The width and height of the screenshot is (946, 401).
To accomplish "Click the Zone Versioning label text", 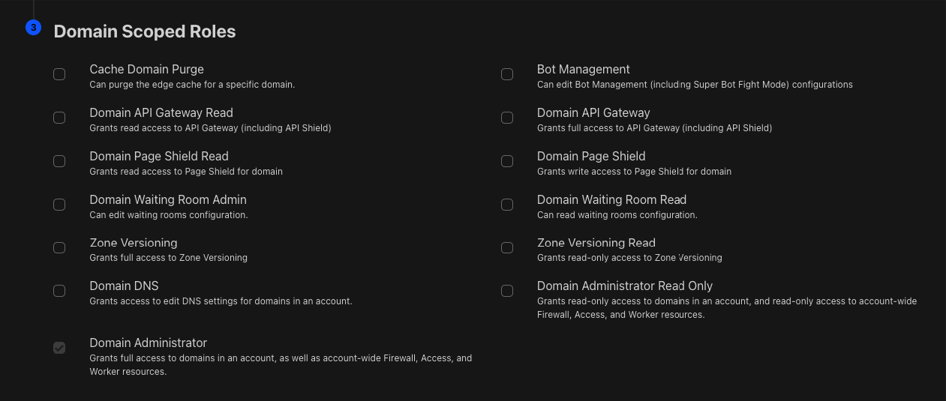I will click(x=134, y=243).
